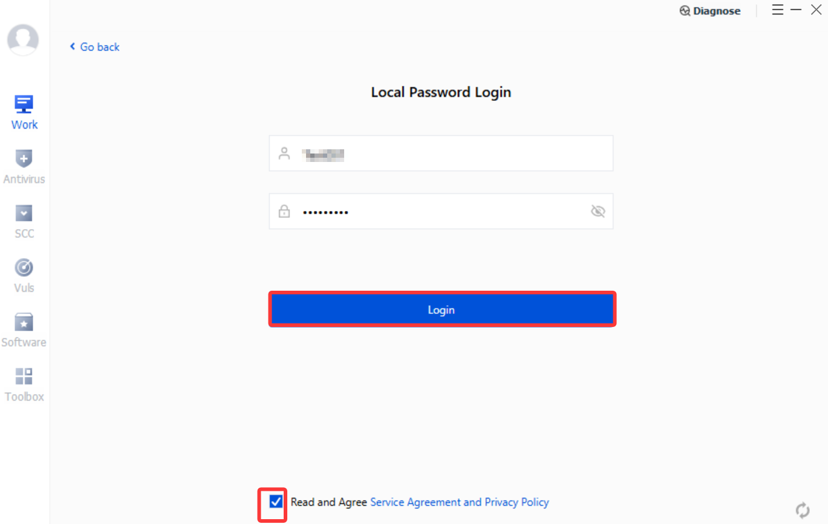The image size is (828, 524).
Task: Go back to previous page
Action: pyautogui.click(x=94, y=47)
